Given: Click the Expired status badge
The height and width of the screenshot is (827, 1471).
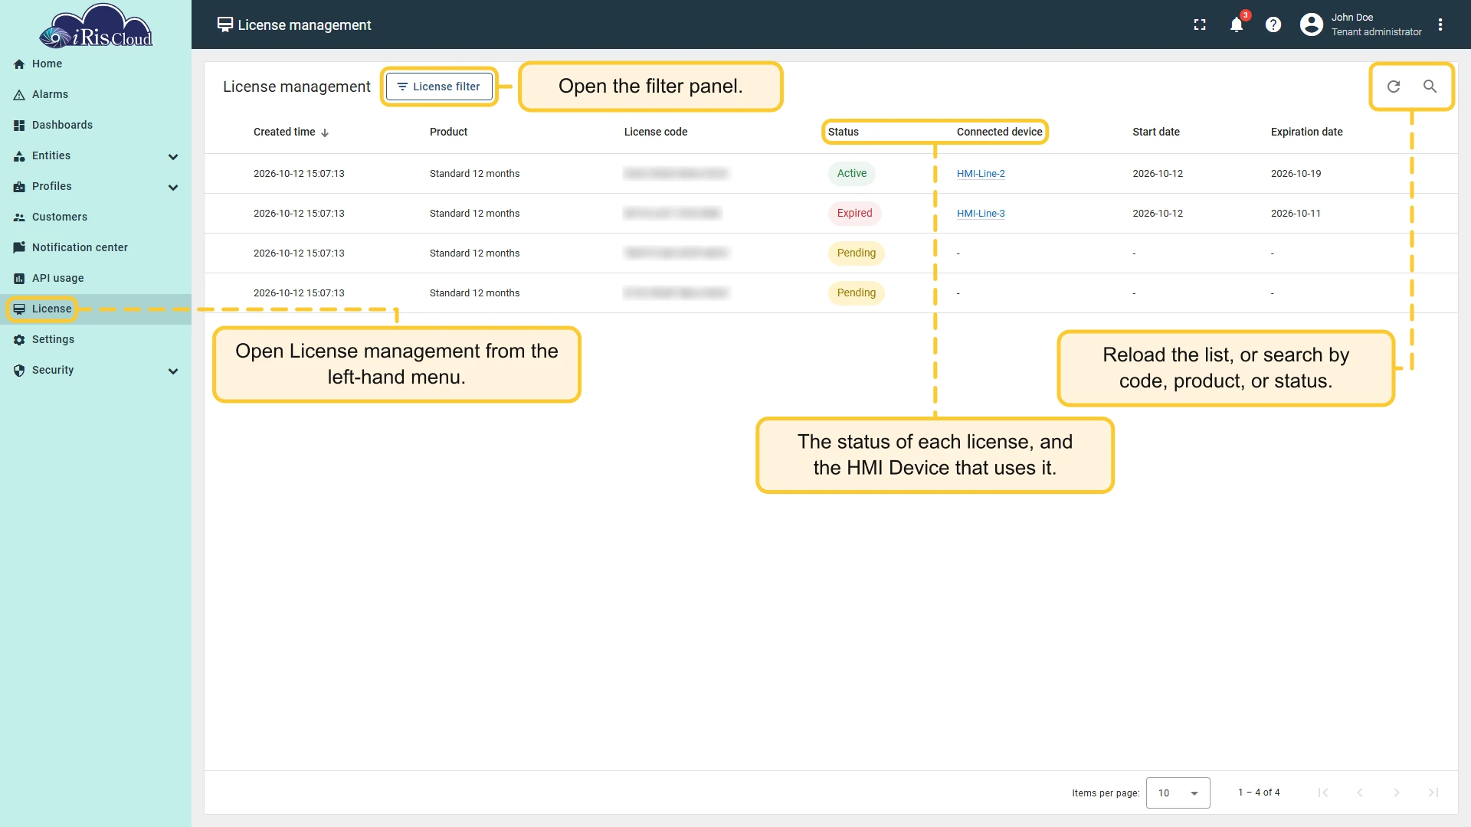Looking at the screenshot, I should click(855, 214).
